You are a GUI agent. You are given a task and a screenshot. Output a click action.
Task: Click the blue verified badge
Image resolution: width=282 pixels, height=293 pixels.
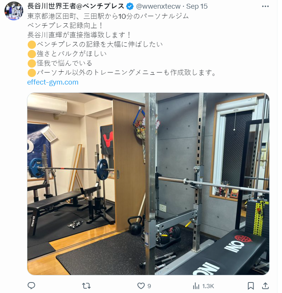(130, 6)
